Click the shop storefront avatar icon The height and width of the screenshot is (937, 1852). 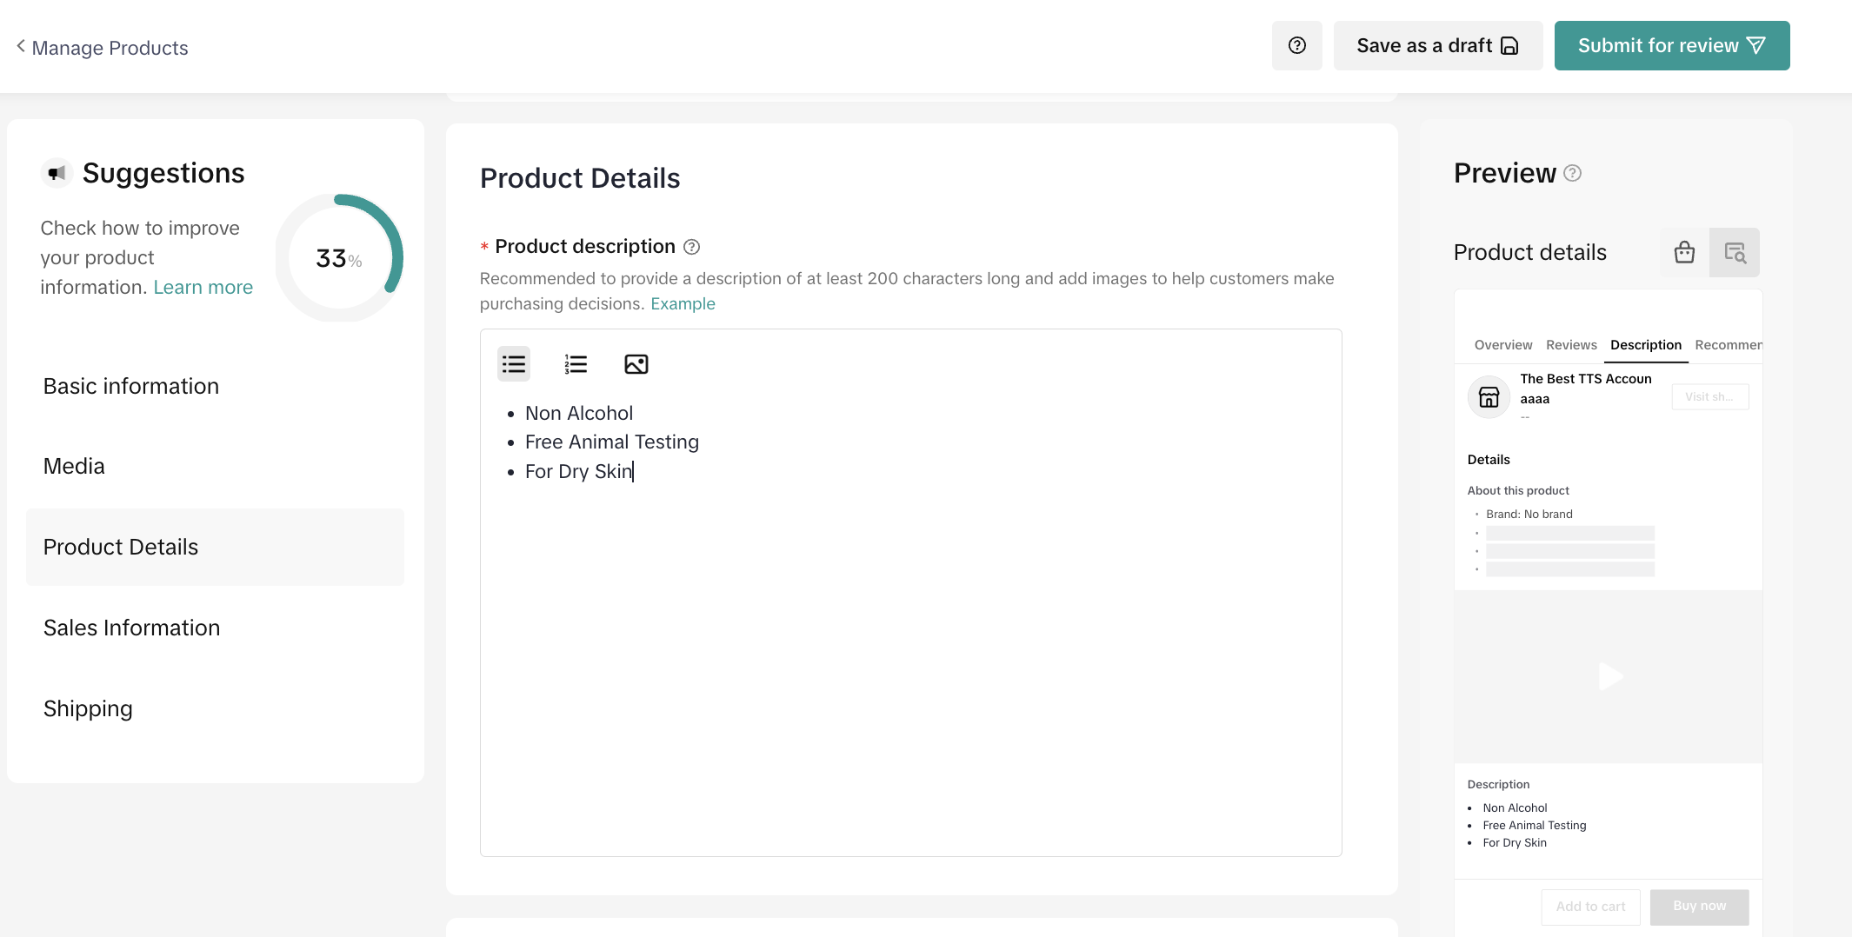click(x=1489, y=397)
